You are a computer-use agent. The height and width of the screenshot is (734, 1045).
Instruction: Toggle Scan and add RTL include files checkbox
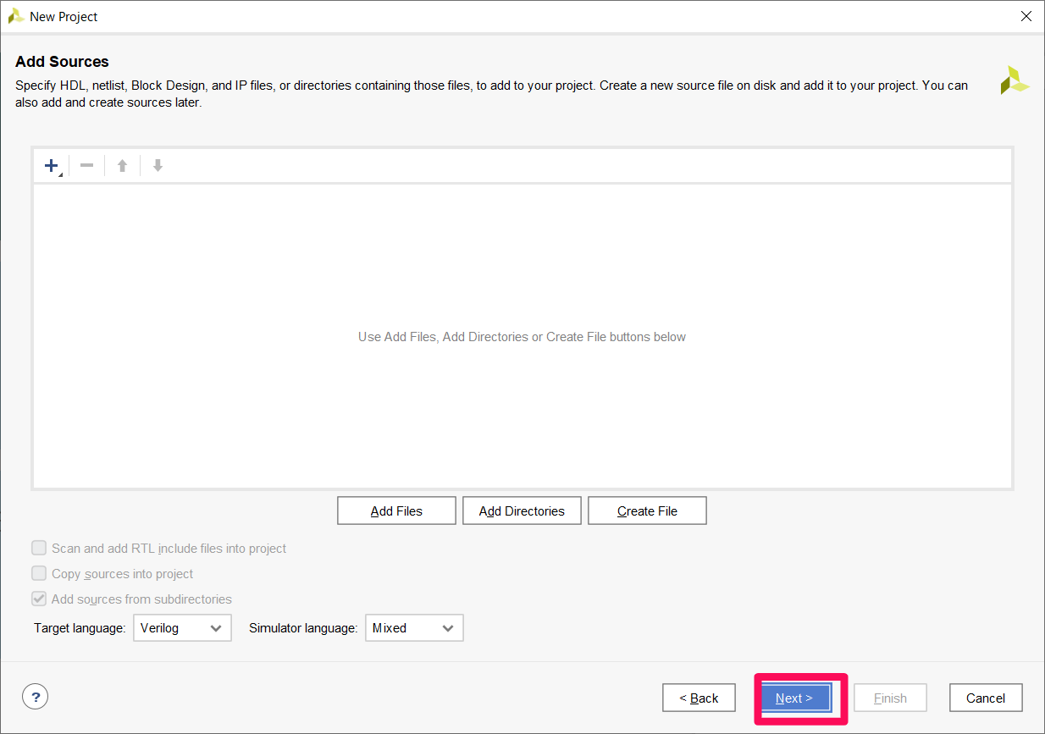point(39,548)
